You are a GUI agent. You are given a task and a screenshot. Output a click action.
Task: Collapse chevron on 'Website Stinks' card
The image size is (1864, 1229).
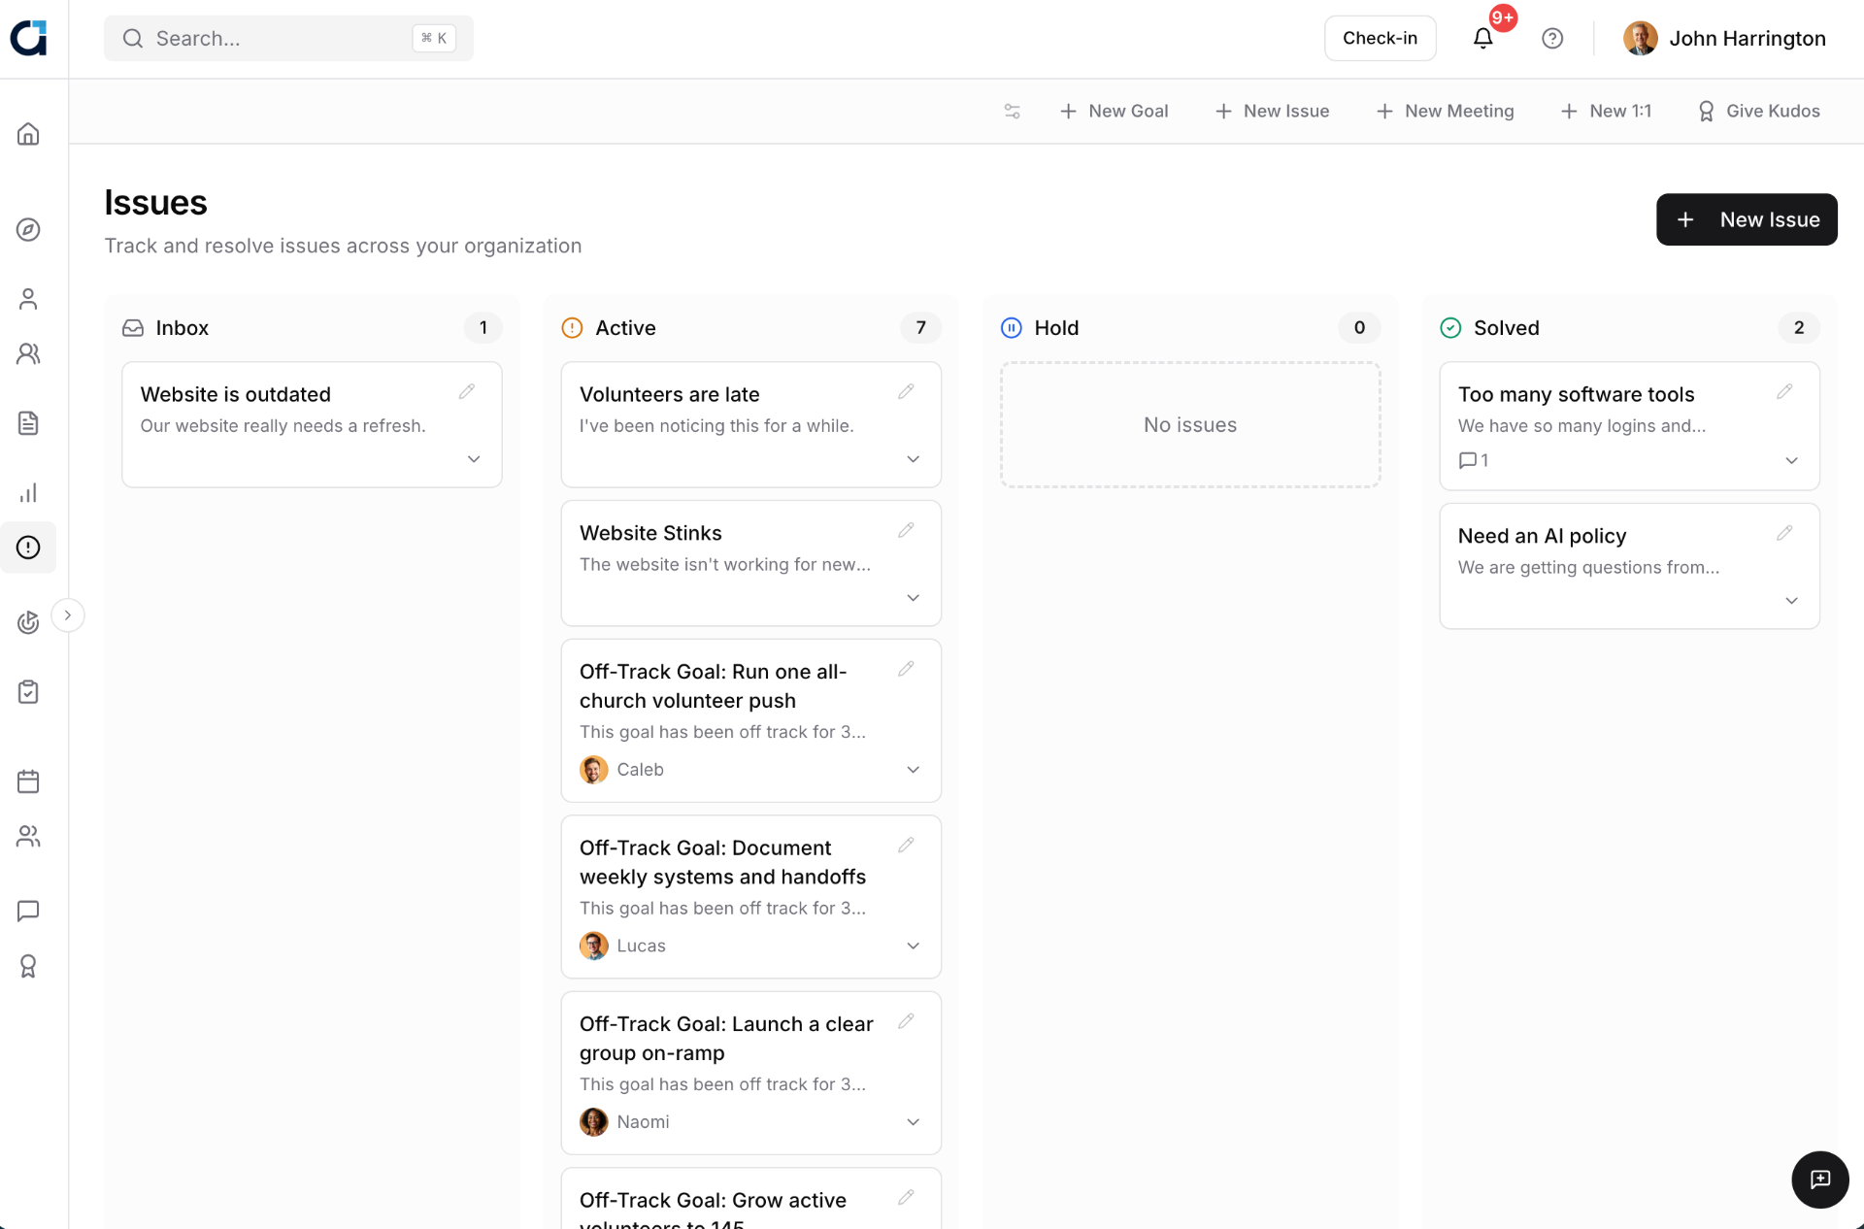pos(913,598)
